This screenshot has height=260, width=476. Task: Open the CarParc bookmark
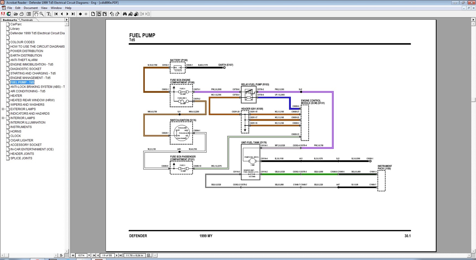(x=16, y=25)
